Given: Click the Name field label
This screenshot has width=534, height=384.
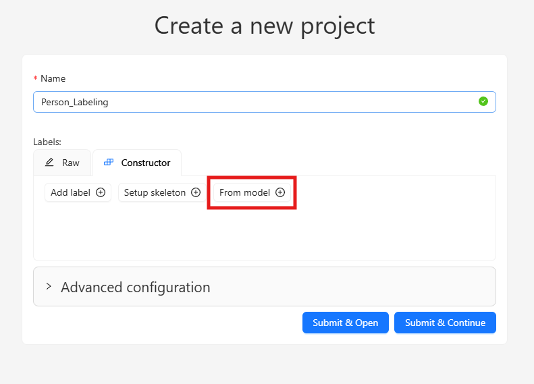Looking at the screenshot, I should point(53,79).
